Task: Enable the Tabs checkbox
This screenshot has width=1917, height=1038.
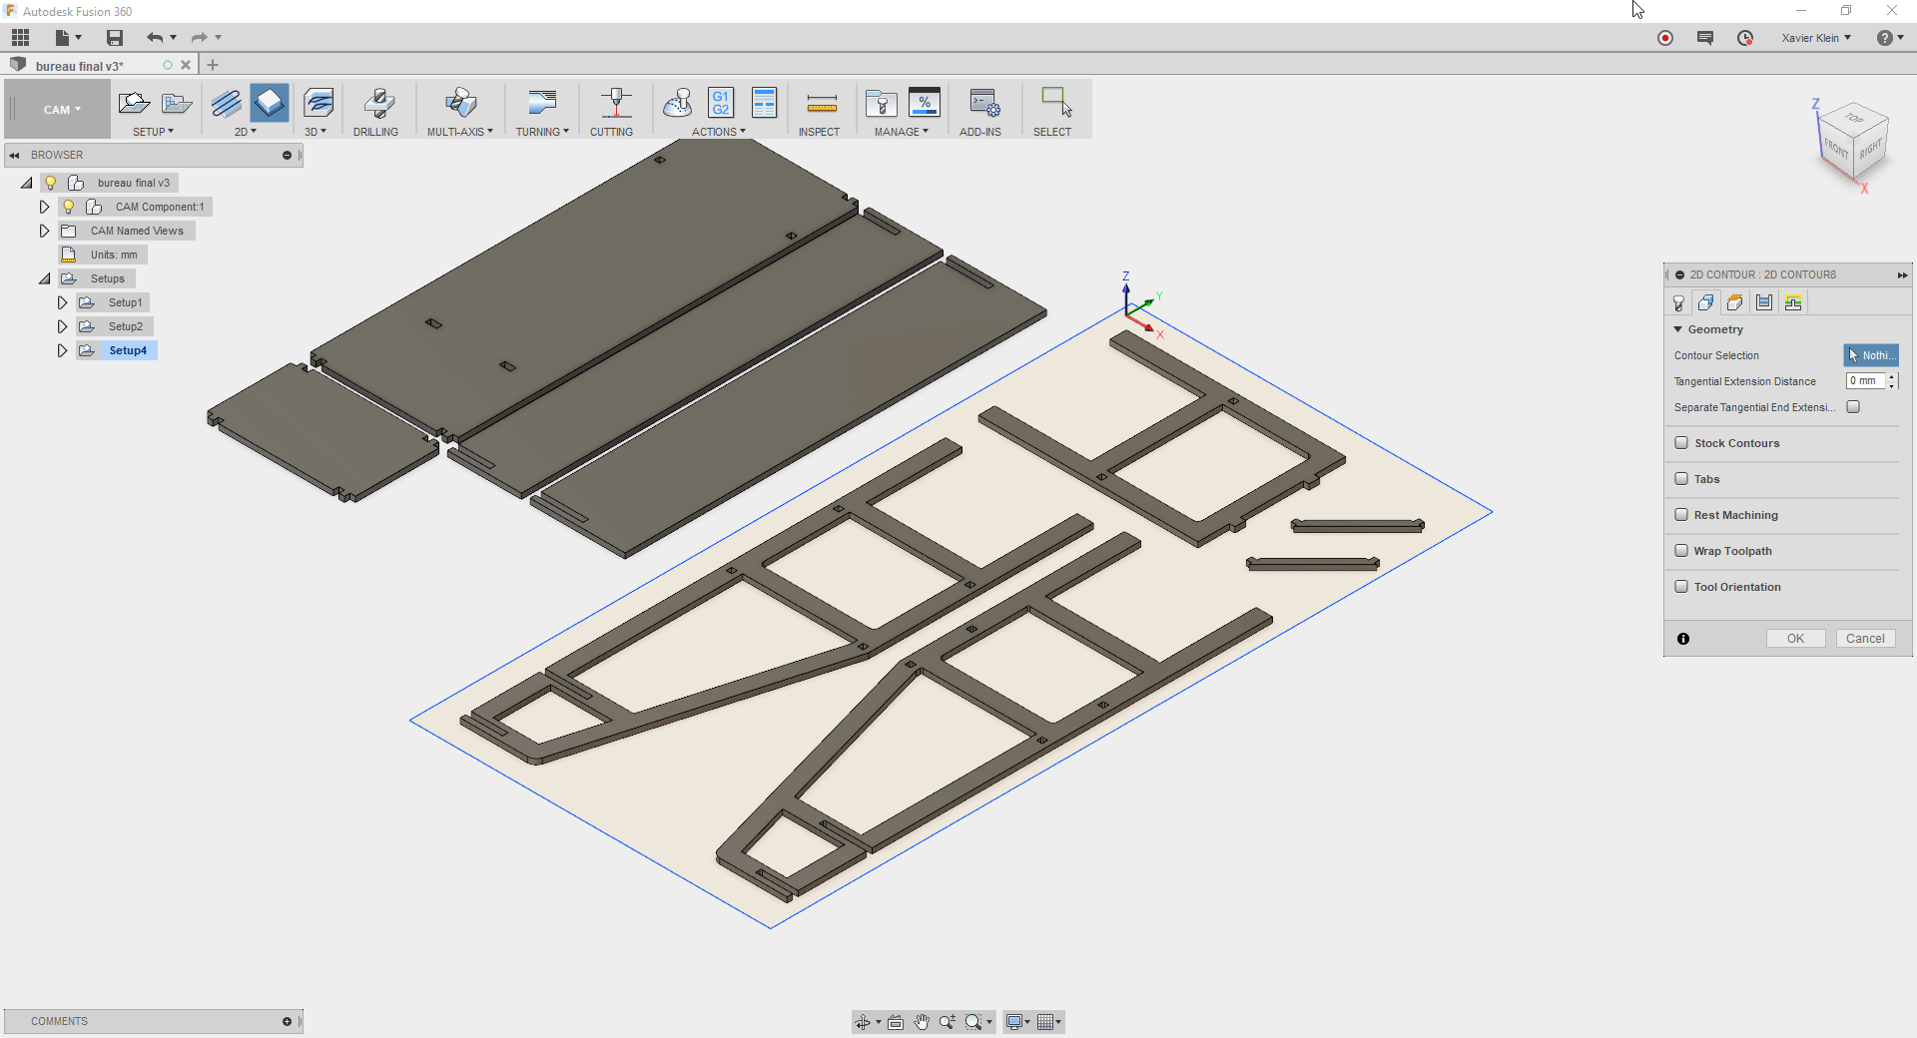Action: click(1681, 479)
